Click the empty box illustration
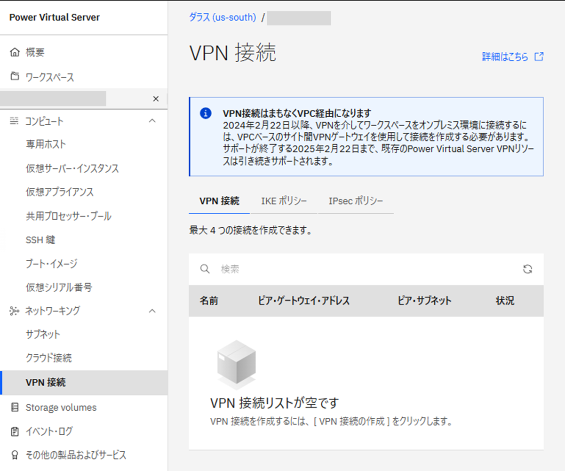The image size is (565, 471). click(x=236, y=365)
